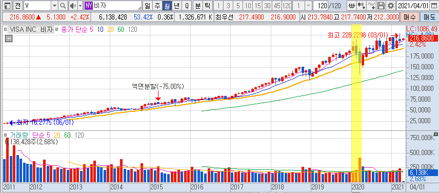The height and width of the screenshot is (193, 439).
Task: Click the 매수 buy button
Action: pyautogui.click(x=410, y=17)
